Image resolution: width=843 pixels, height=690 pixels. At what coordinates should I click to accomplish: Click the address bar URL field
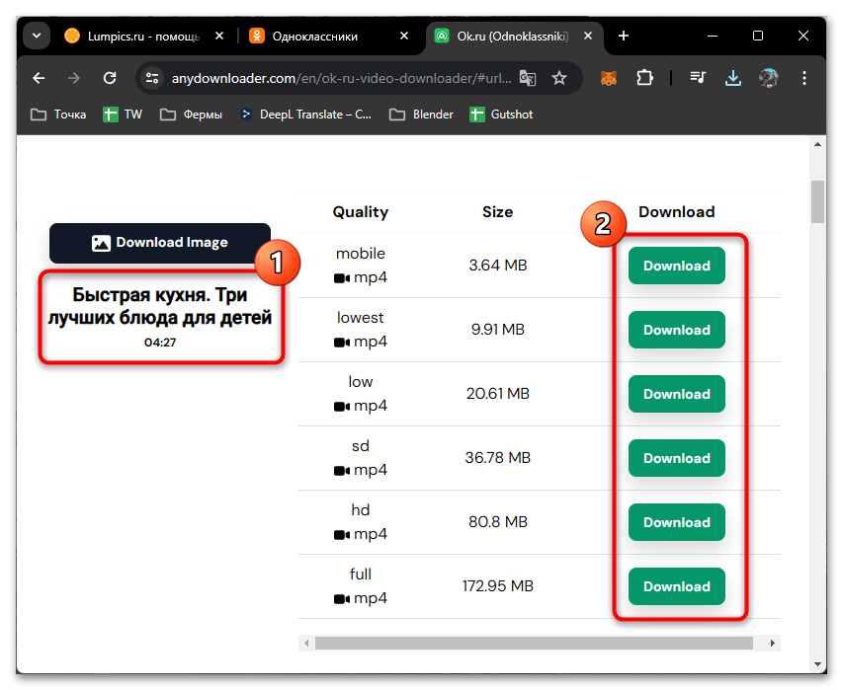336,78
